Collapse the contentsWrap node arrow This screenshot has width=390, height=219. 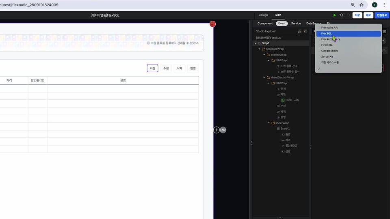click(260, 49)
